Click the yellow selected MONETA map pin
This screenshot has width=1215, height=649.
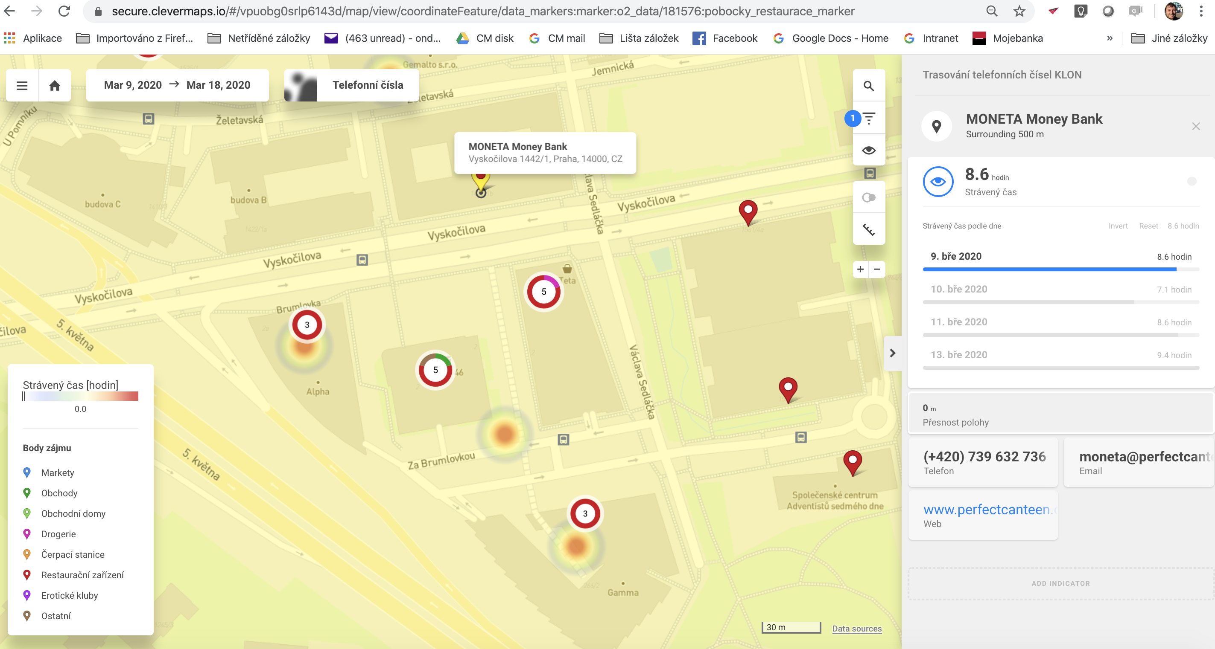[481, 184]
